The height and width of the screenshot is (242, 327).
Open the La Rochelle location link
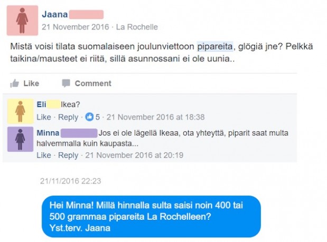pos(137,27)
